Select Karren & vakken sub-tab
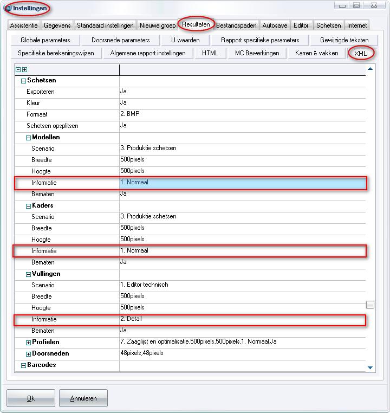Screen dimensions: 390x413 point(316,53)
